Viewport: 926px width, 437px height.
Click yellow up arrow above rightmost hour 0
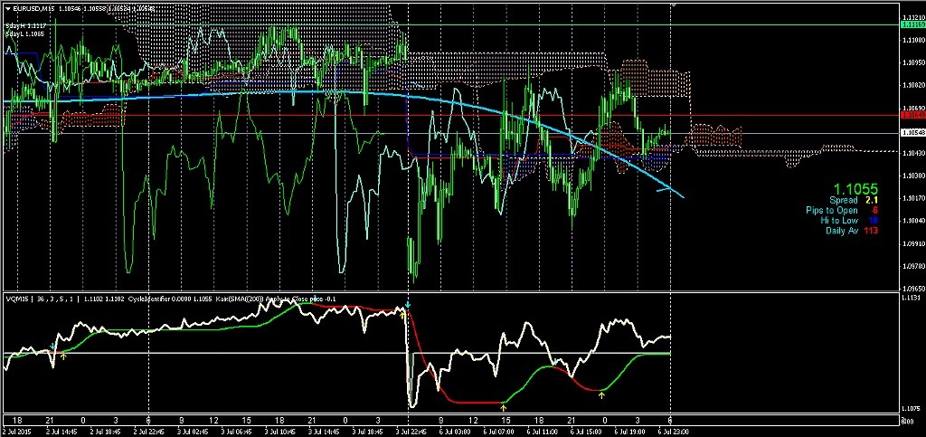coord(601,395)
